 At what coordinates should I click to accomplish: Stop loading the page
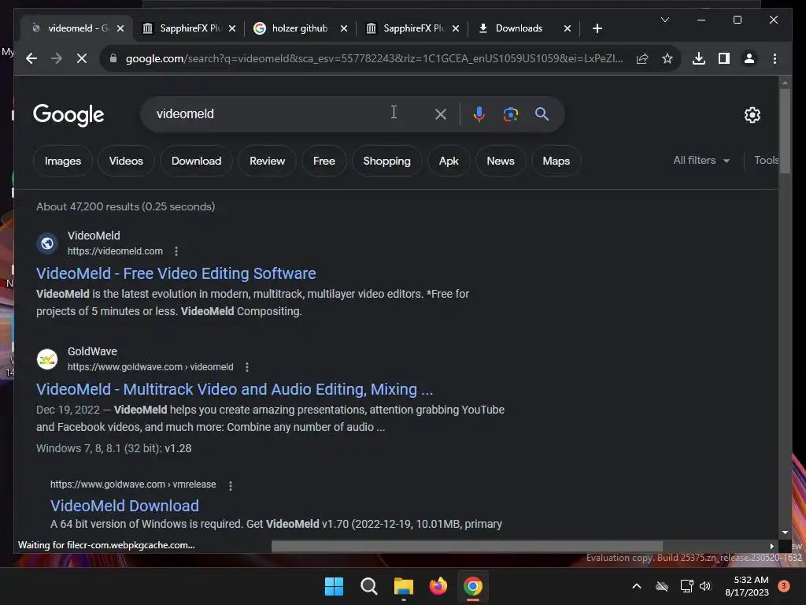(82, 58)
